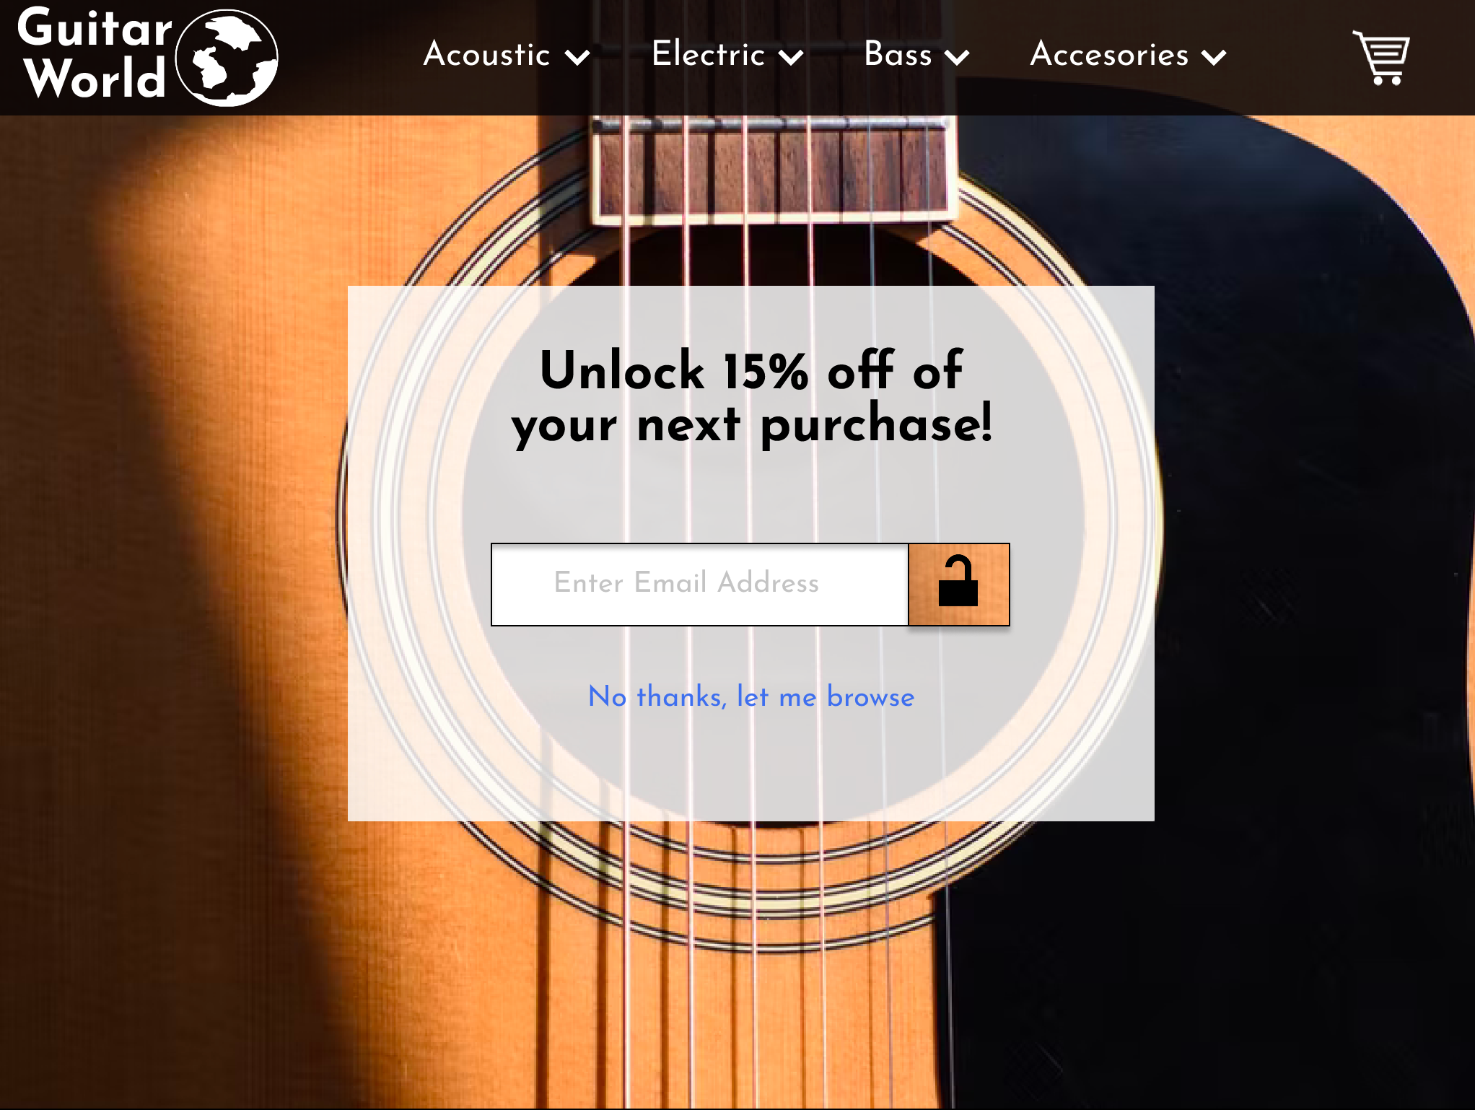Expand the Electric dropdown chevron
The width and height of the screenshot is (1475, 1110).
[x=792, y=57]
